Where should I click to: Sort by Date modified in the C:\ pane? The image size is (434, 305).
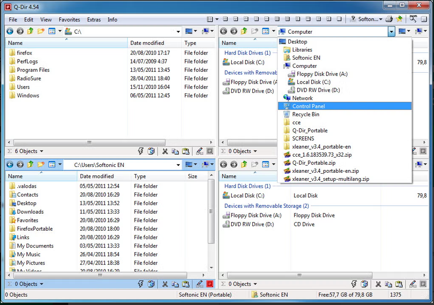(155, 43)
